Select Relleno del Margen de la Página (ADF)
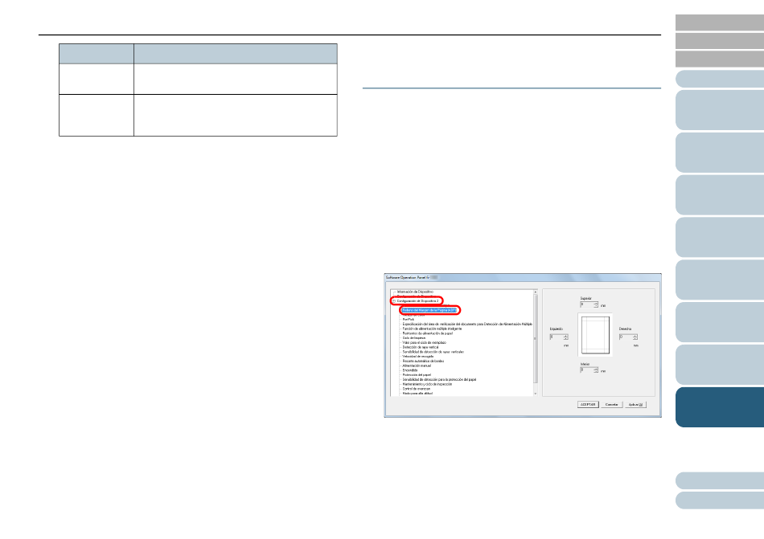764x539 pixels. pos(429,310)
